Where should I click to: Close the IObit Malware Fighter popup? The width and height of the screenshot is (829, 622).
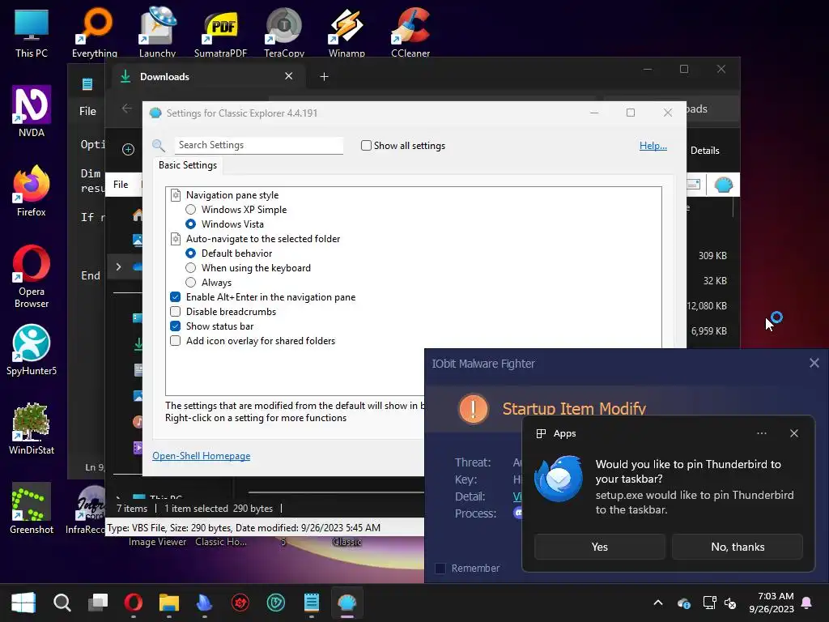click(814, 363)
